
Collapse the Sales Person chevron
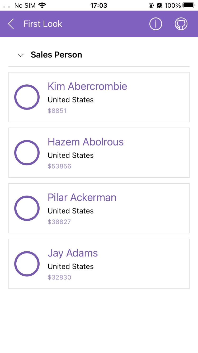(21, 55)
